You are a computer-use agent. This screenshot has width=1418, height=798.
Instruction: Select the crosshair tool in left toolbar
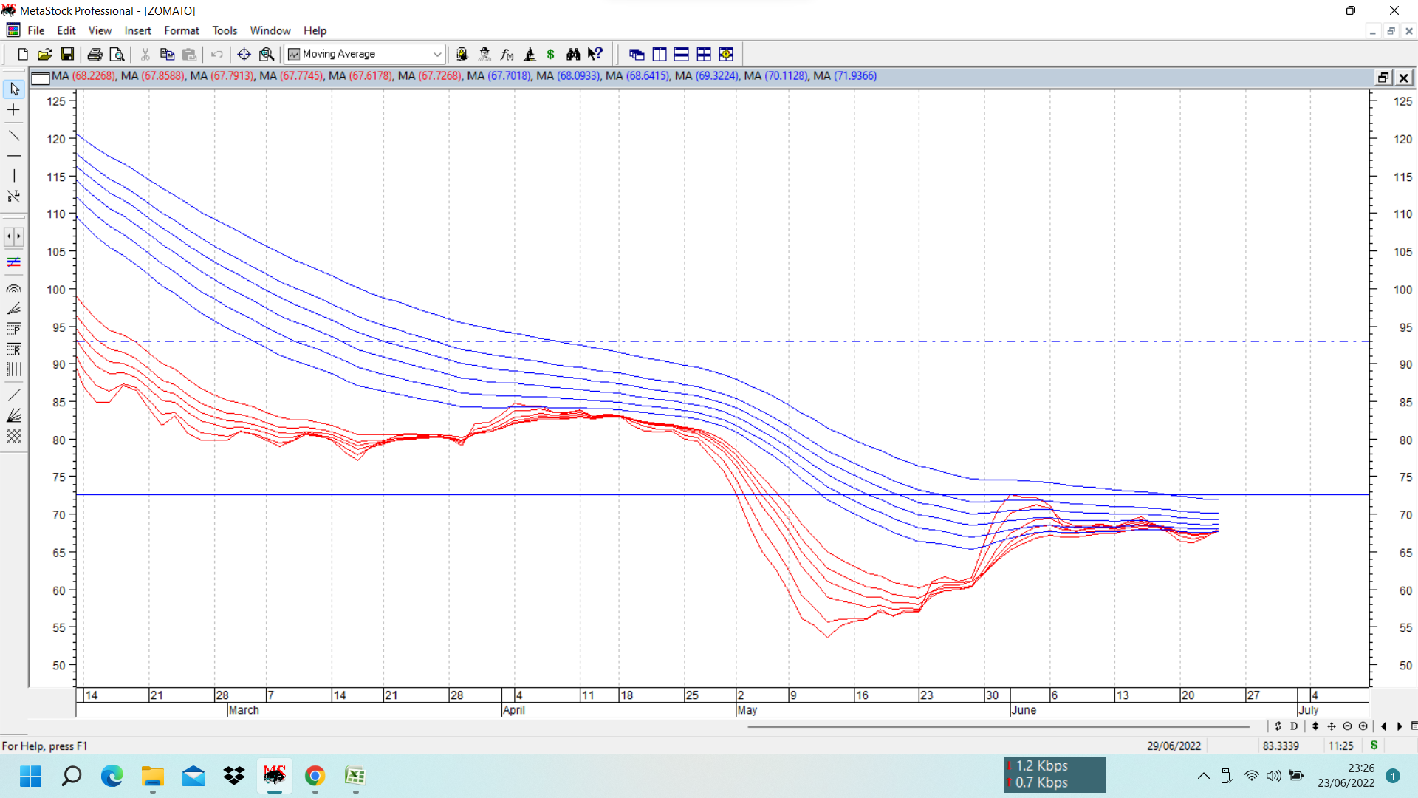(x=13, y=110)
